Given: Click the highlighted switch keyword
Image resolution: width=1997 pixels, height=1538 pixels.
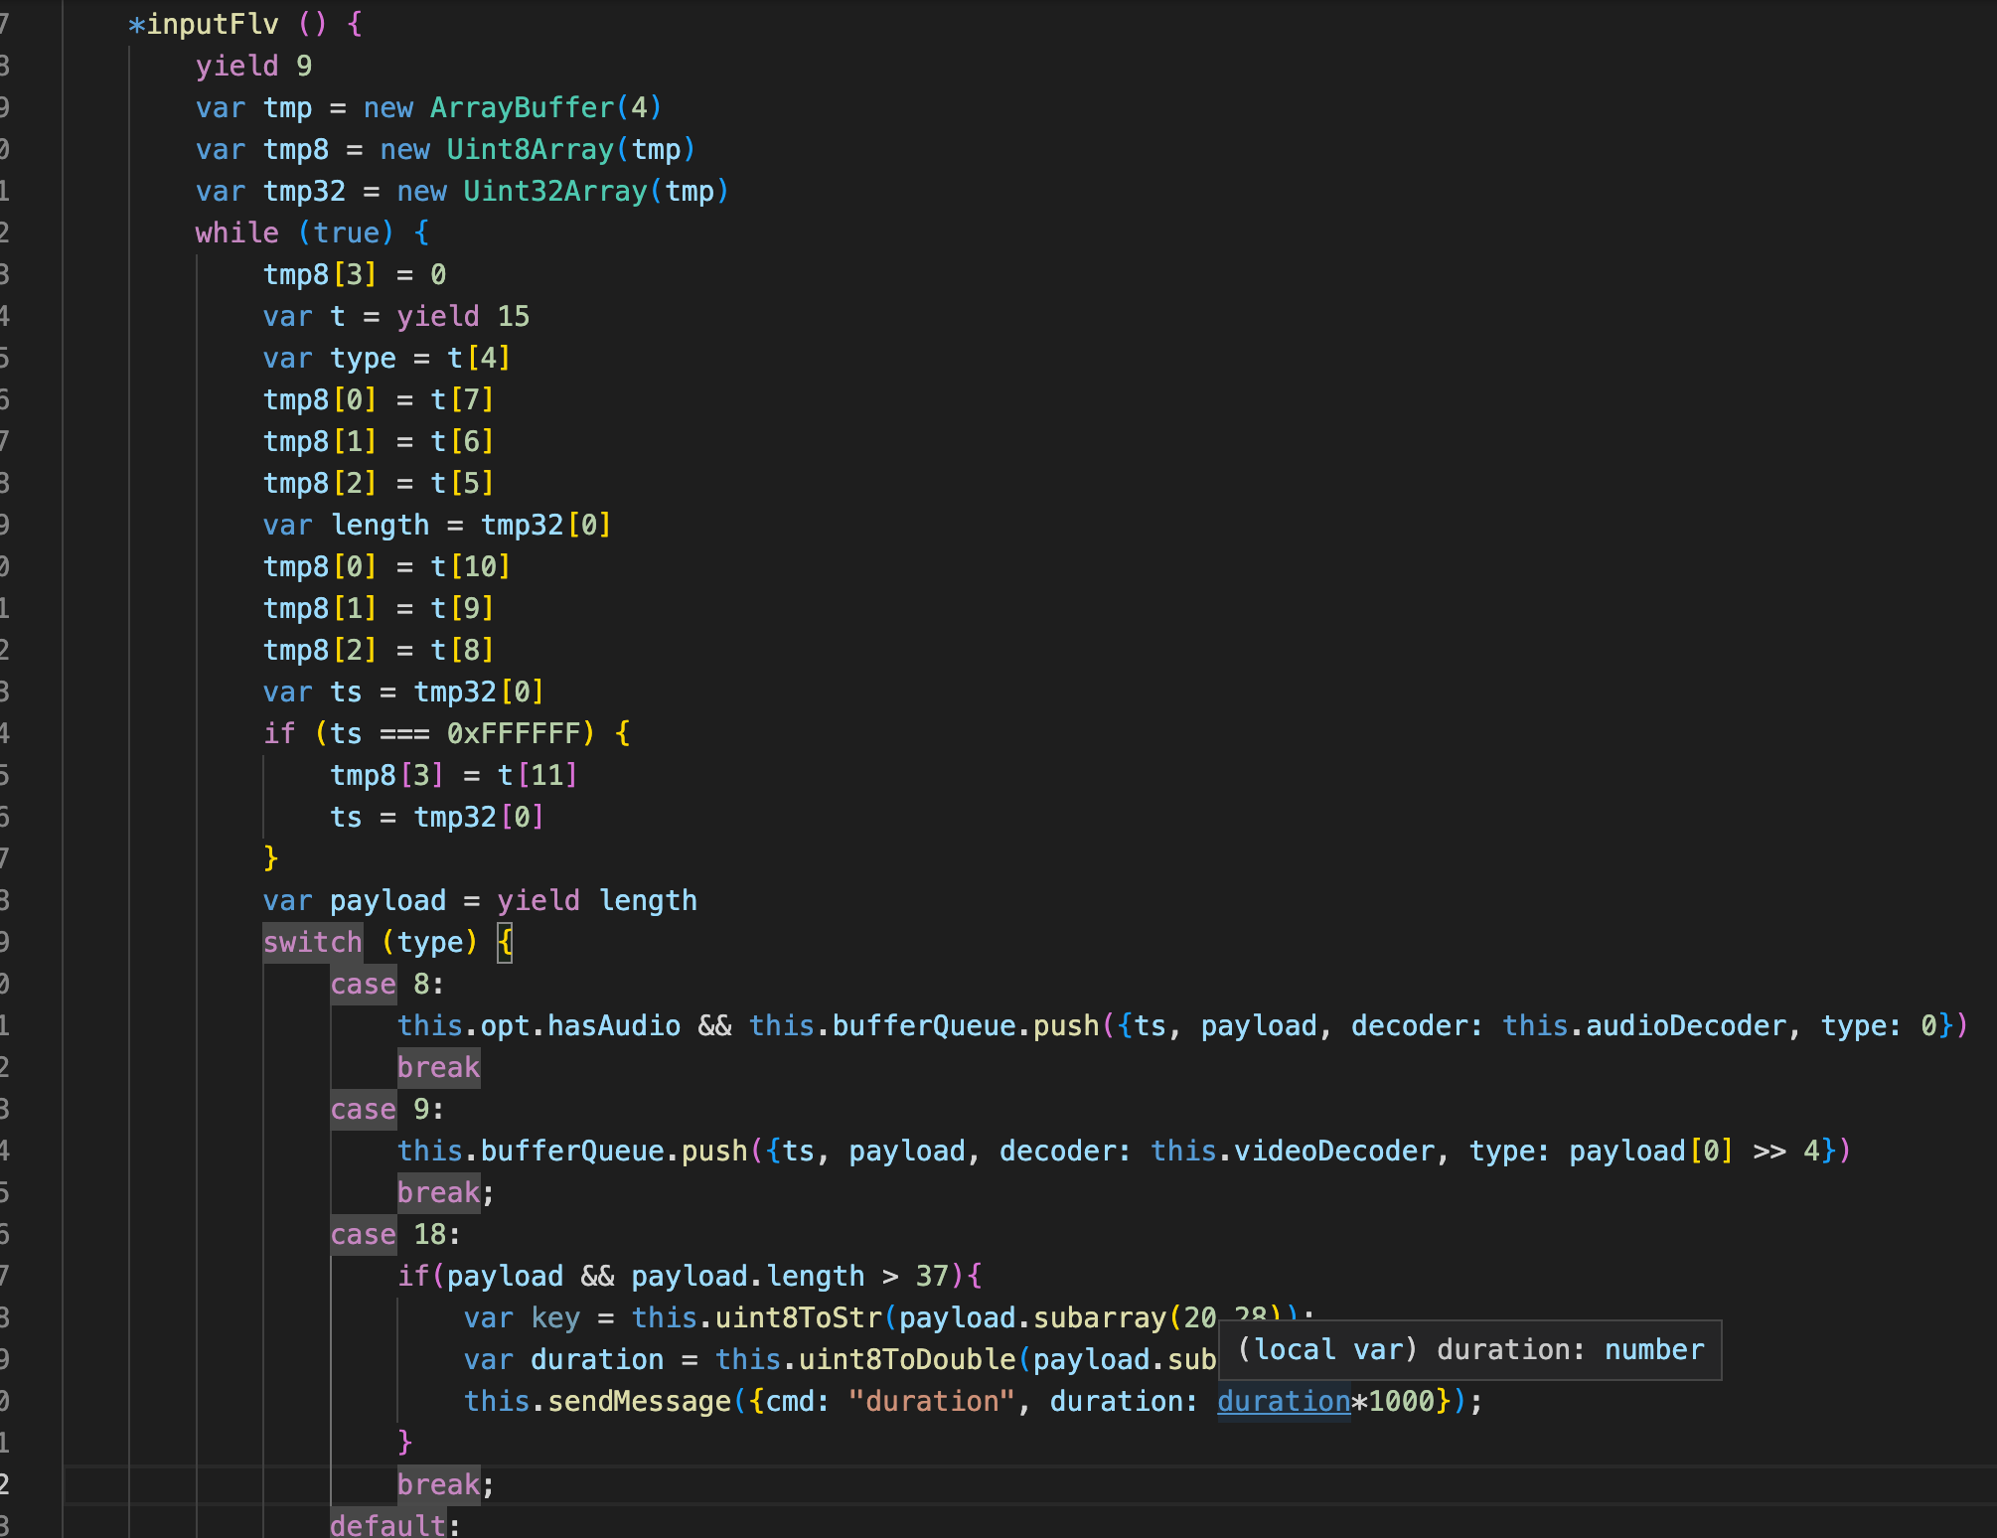Looking at the screenshot, I should coord(312,942).
